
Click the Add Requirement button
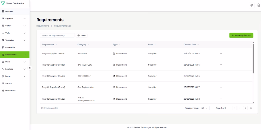241,35
